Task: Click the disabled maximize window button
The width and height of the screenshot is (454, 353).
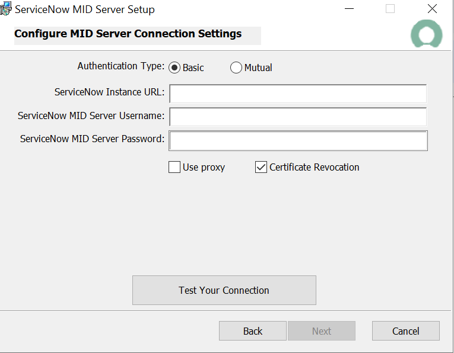Action: (x=390, y=9)
